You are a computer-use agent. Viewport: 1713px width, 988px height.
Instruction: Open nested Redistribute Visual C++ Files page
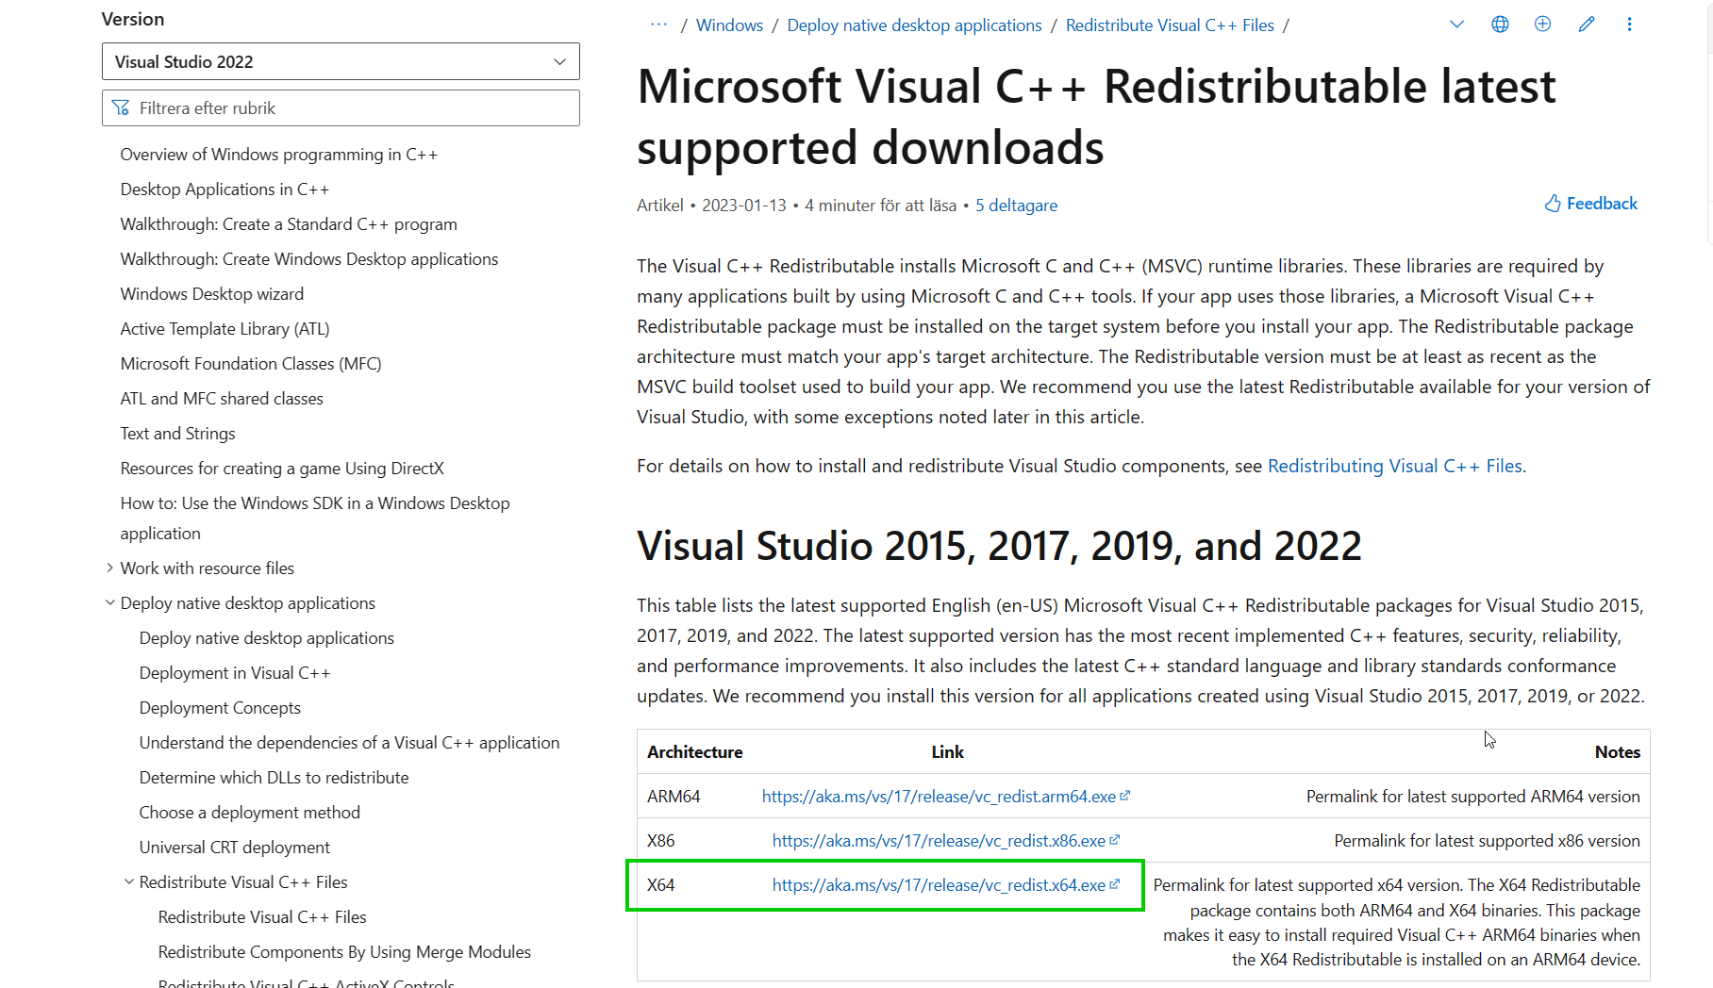262,917
